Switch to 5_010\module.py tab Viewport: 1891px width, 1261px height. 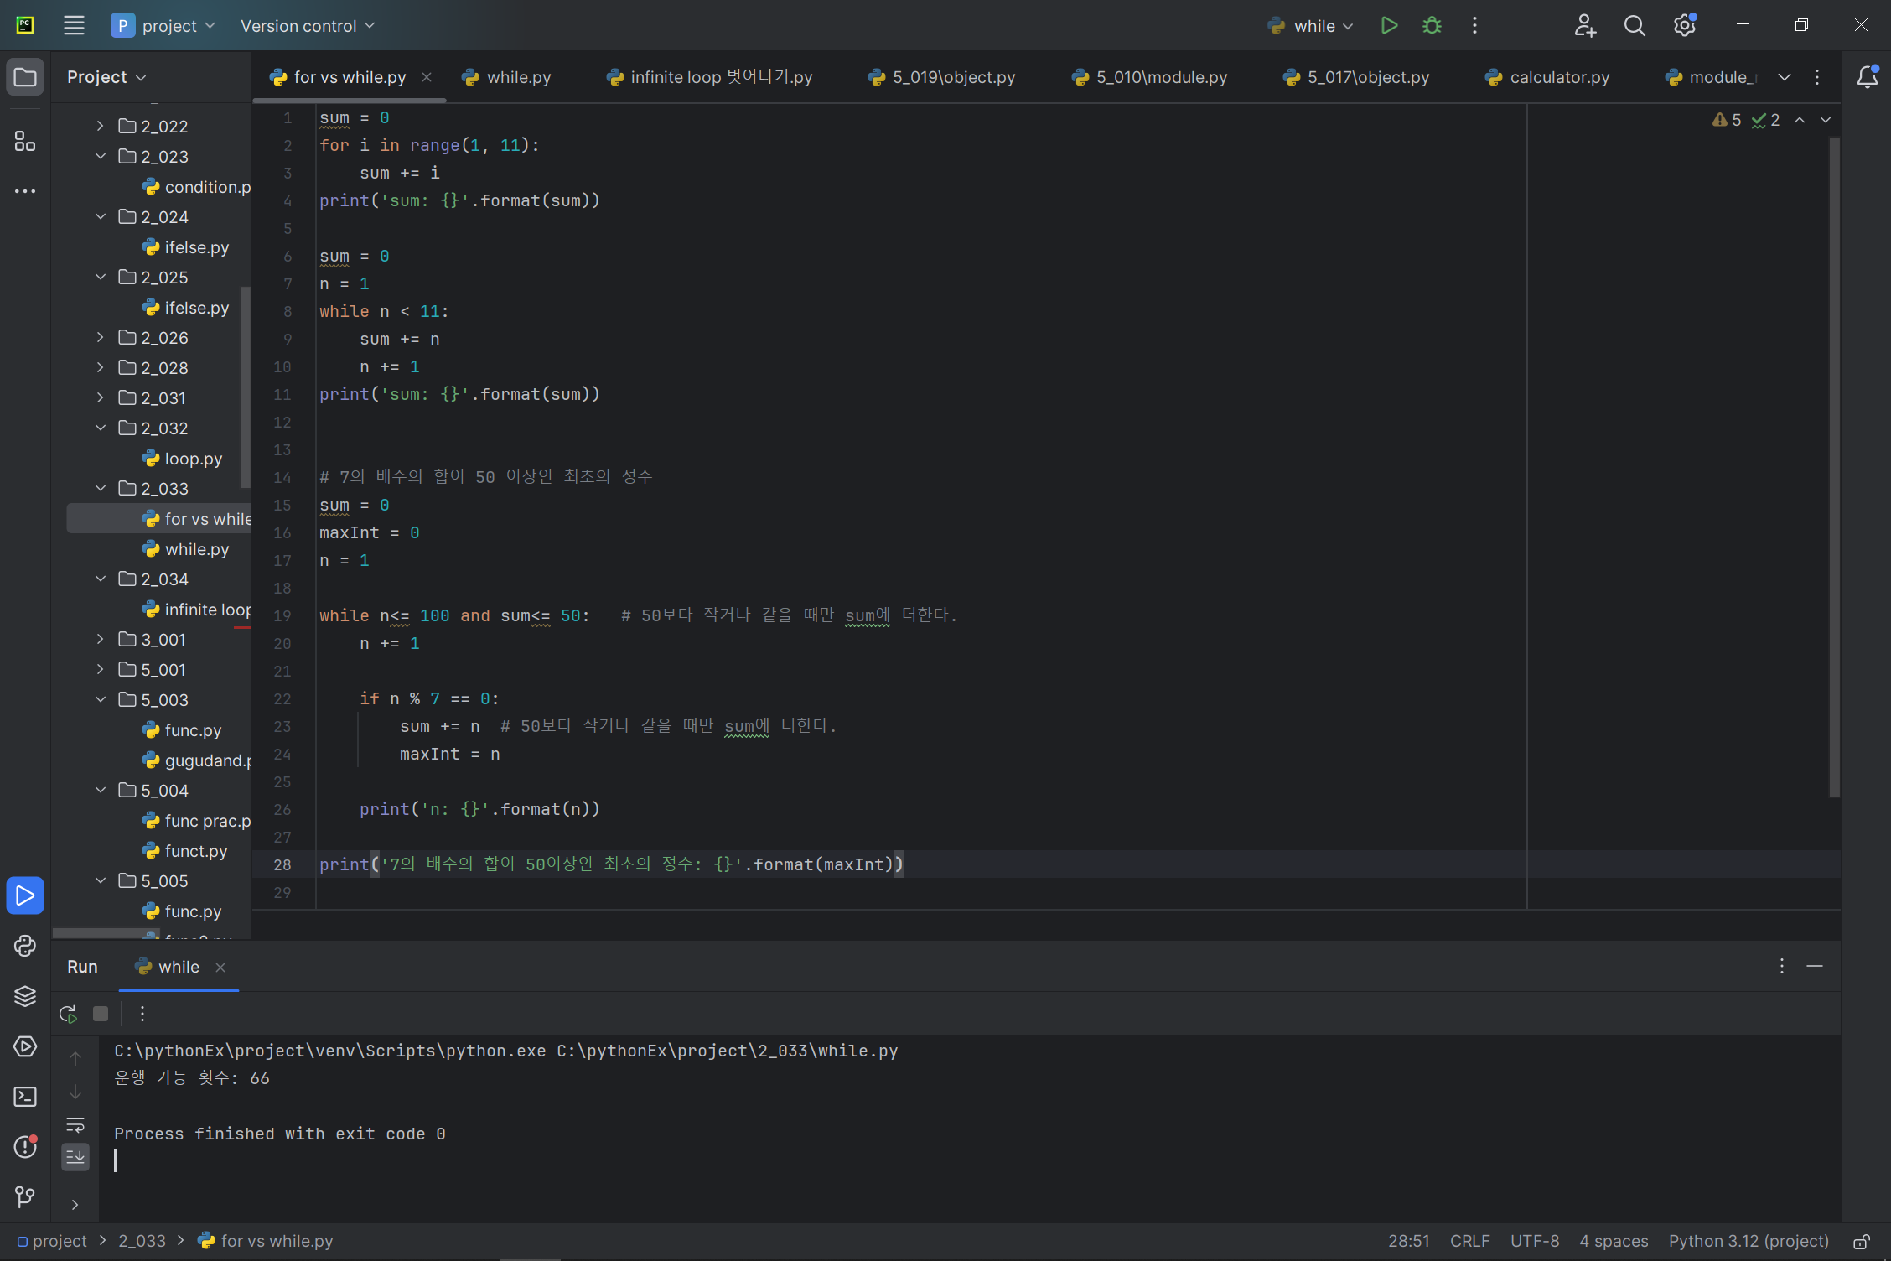[1149, 77]
